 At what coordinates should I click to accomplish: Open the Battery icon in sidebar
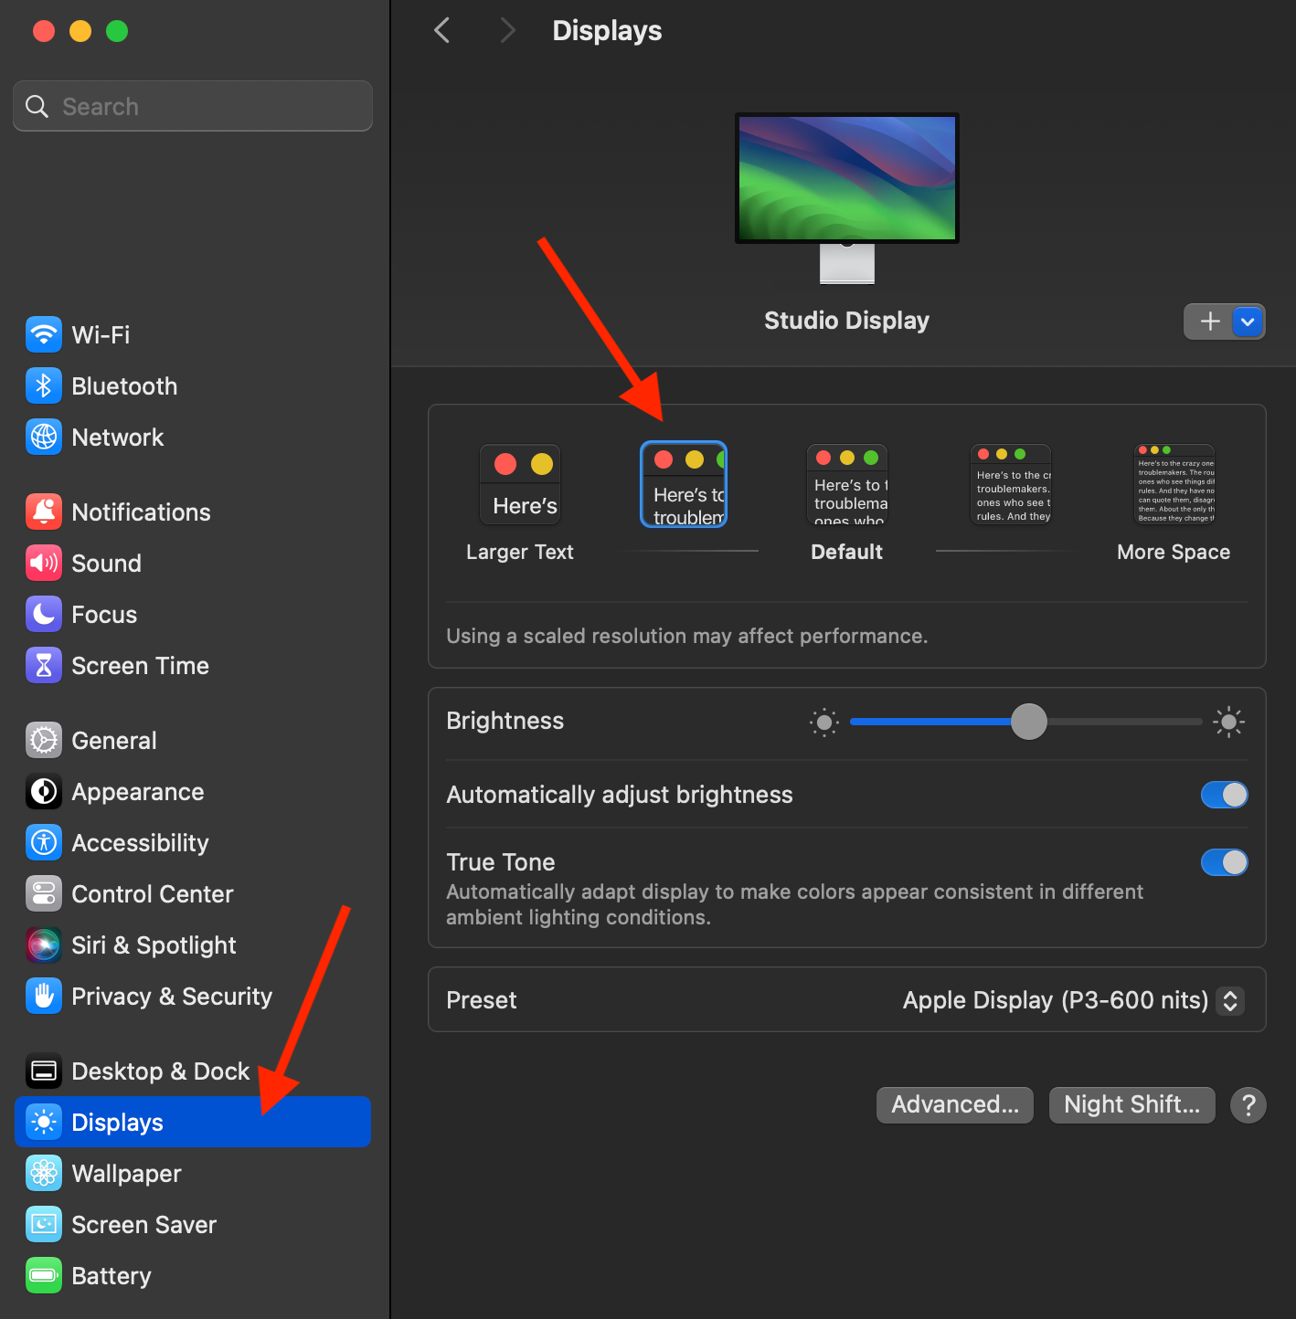(x=44, y=1275)
